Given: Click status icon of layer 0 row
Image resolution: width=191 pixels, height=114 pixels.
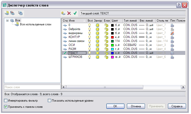Looking at the screenshot, I should tap(65, 25).
